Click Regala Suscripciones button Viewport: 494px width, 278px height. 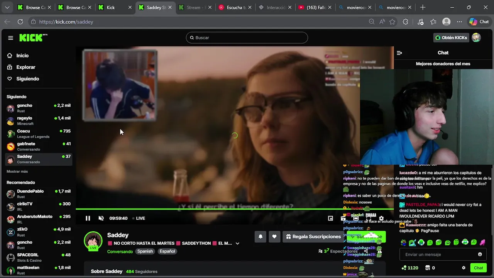pos(313,237)
